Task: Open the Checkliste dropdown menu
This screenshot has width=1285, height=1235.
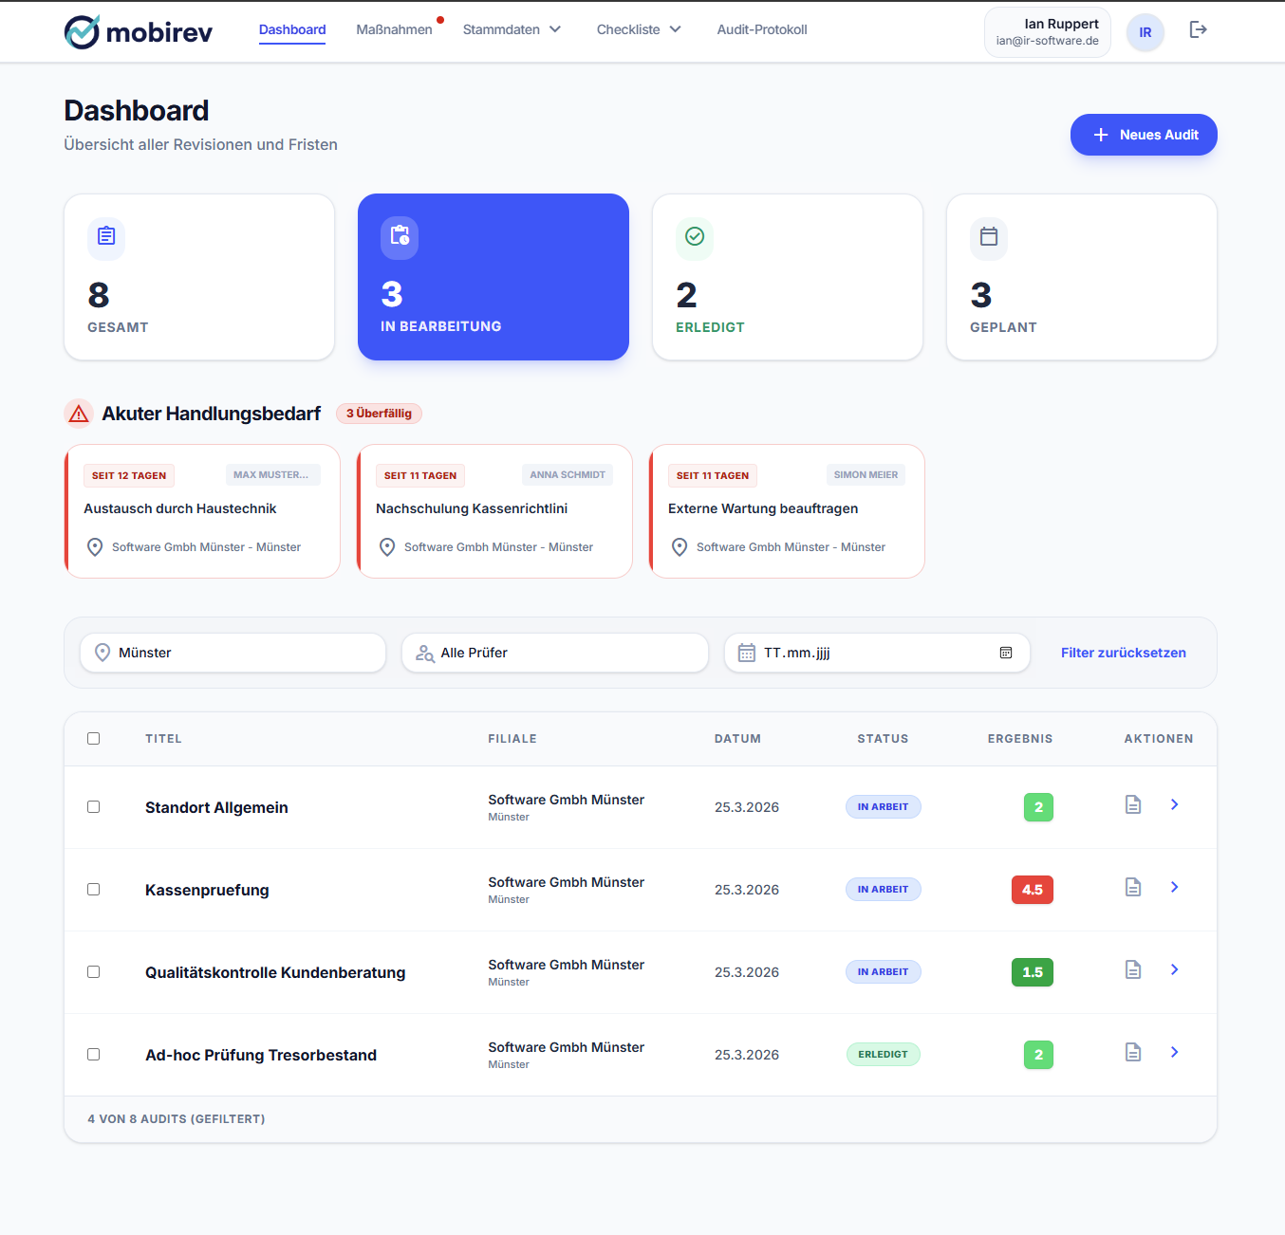Action: (x=638, y=29)
